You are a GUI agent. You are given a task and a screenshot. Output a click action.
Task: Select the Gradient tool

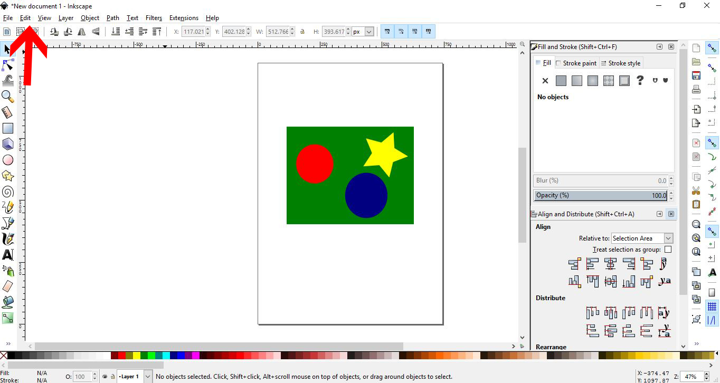(8, 318)
